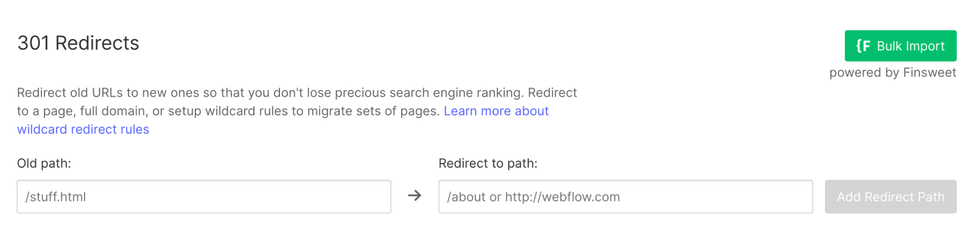Viewport: 974px width, 247px height.
Task: Focus the Redirect to path input field
Action: pos(625,197)
